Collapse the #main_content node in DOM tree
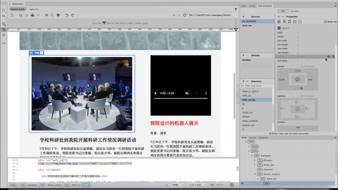 pyautogui.click(x=255, y=174)
